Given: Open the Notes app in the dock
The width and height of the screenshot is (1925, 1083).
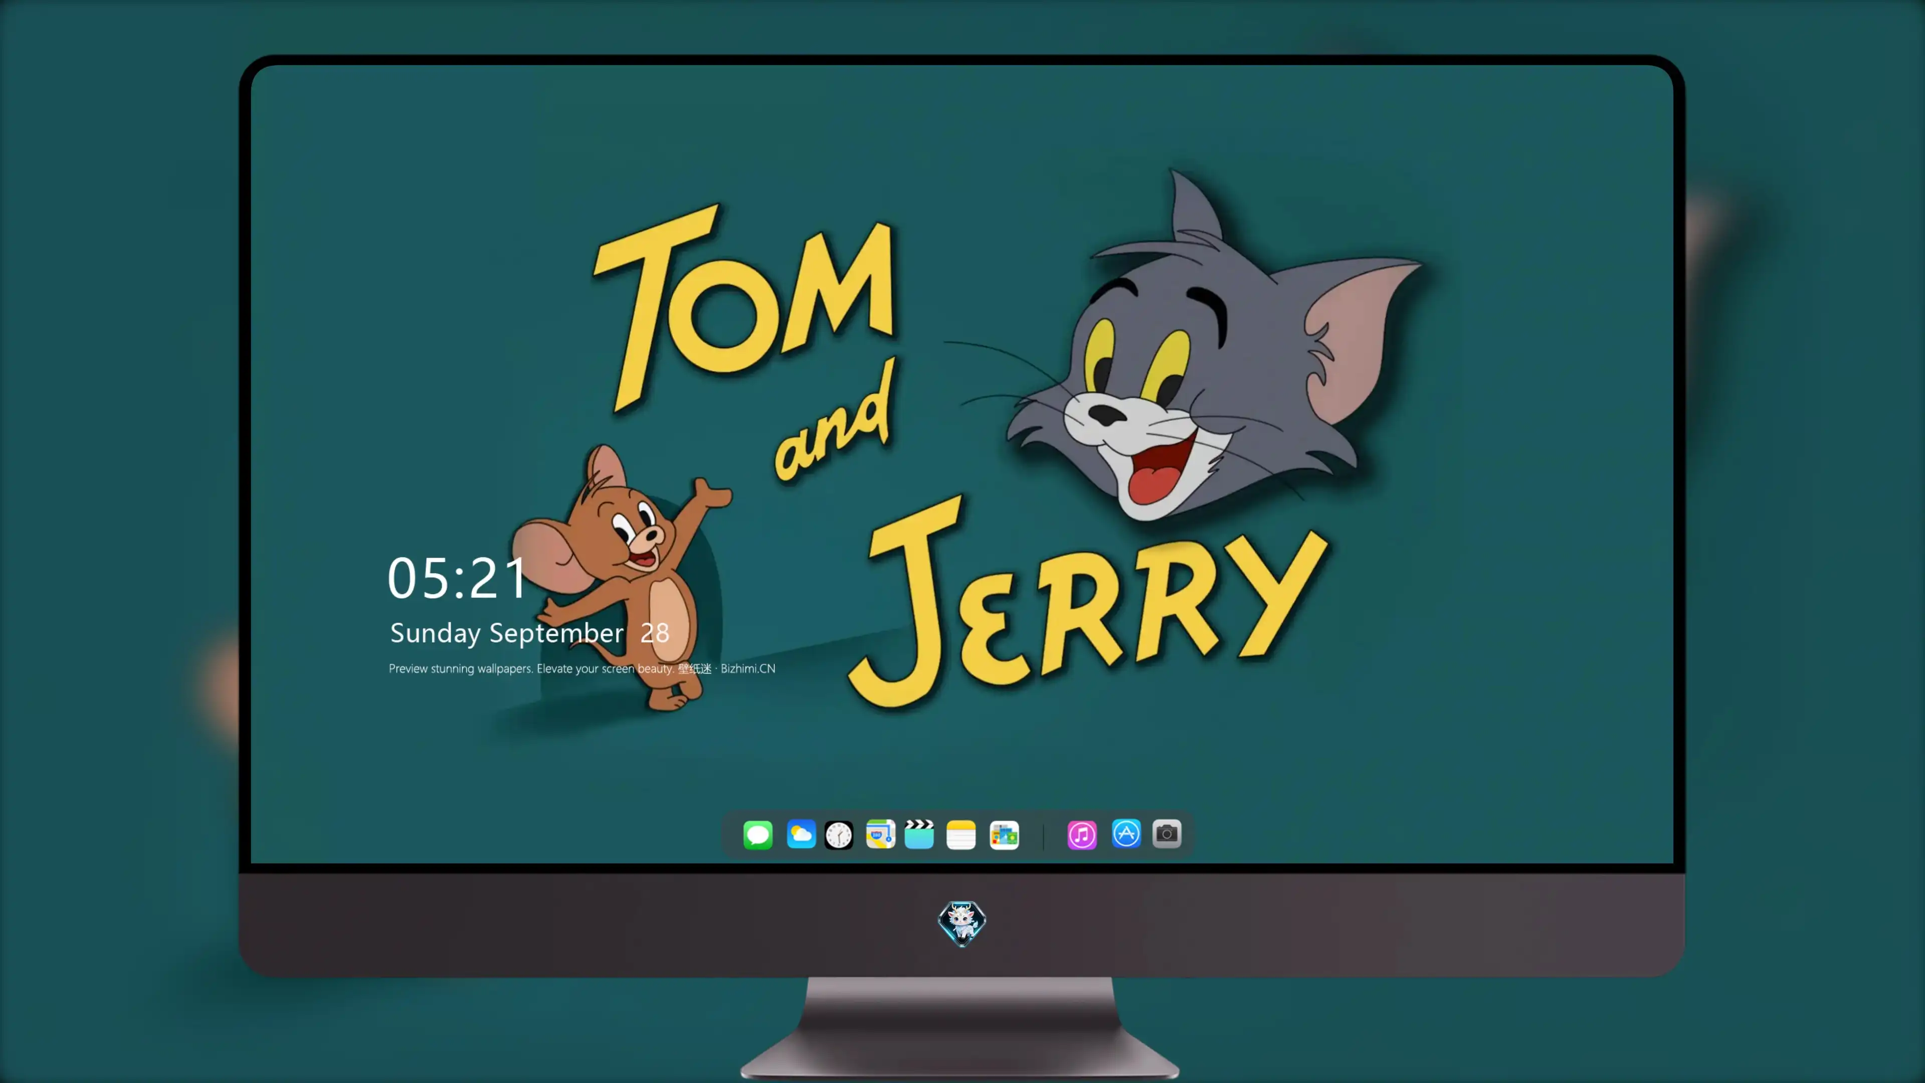Looking at the screenshot, I should (961, 834).
